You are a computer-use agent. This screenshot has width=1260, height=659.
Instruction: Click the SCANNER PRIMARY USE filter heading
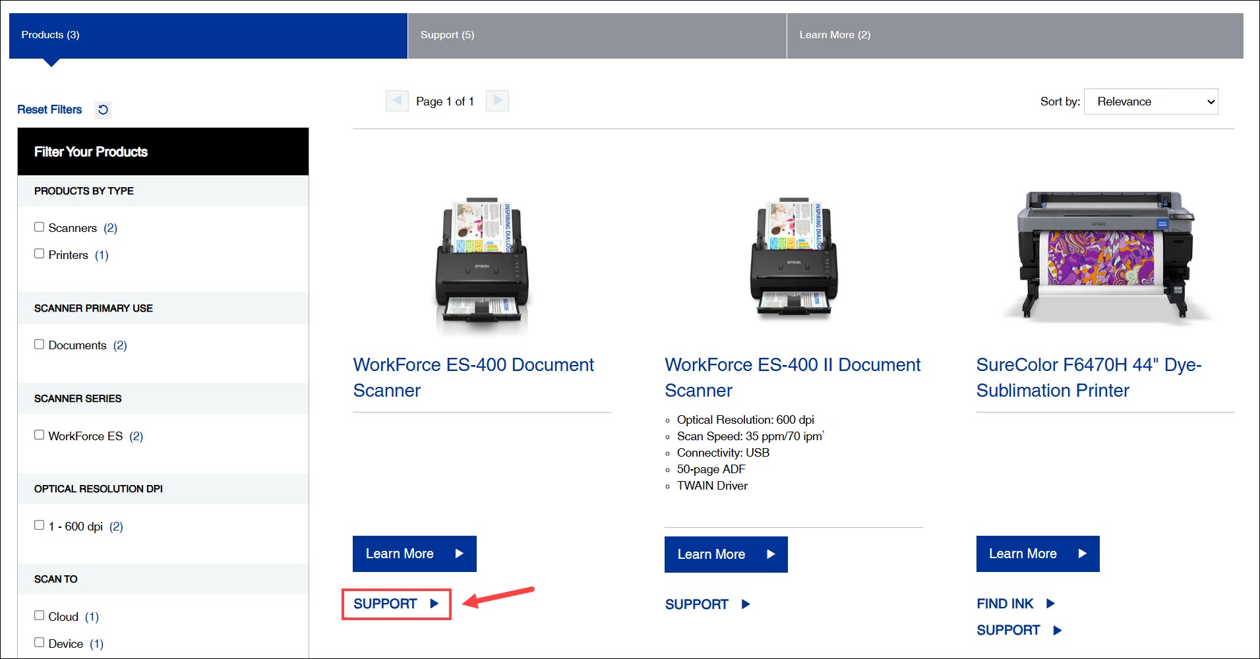[x=94, y=308]
